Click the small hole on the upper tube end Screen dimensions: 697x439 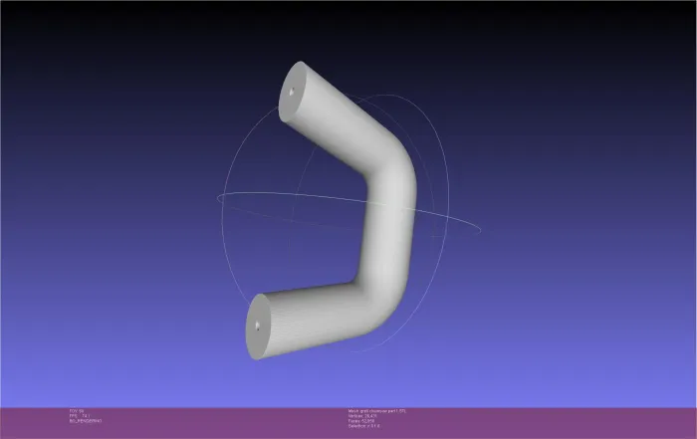coord(292,91)
